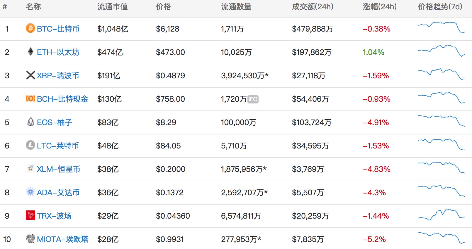Sort by the 价格 column header

tap(164, 7)
